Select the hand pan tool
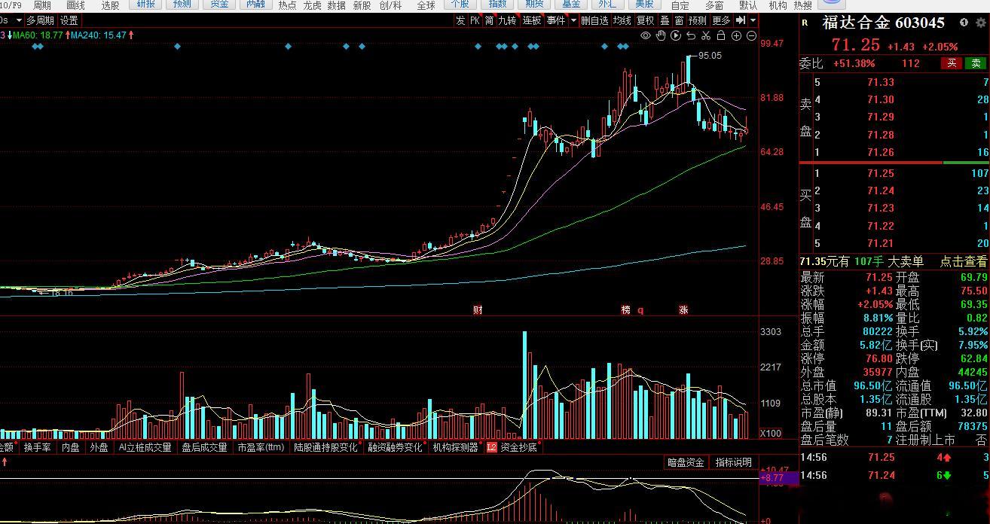The image size is (990, 524). (x=661, y=35)
